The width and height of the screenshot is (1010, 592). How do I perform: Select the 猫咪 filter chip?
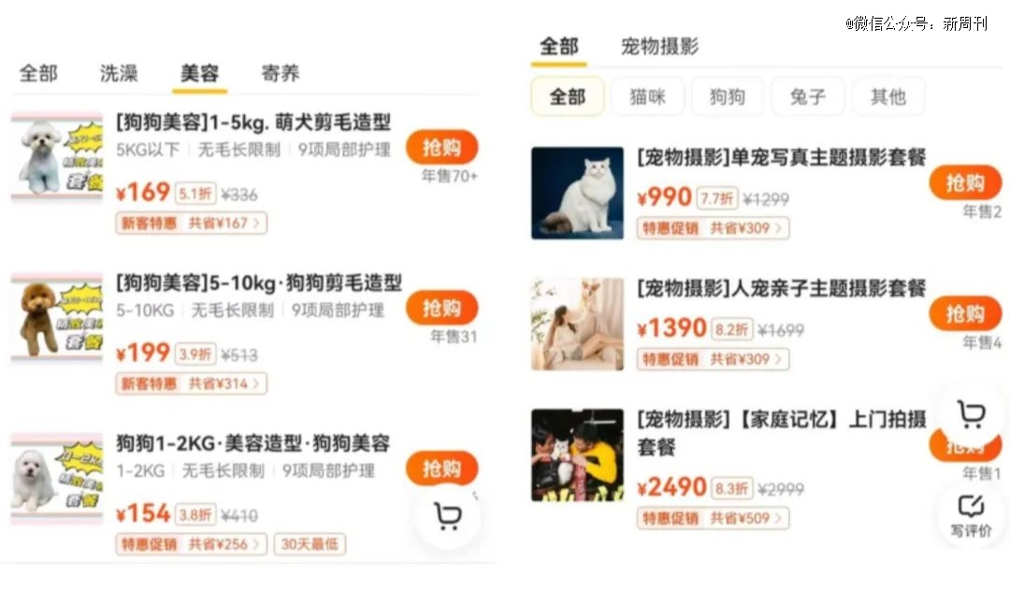(647, 96)
